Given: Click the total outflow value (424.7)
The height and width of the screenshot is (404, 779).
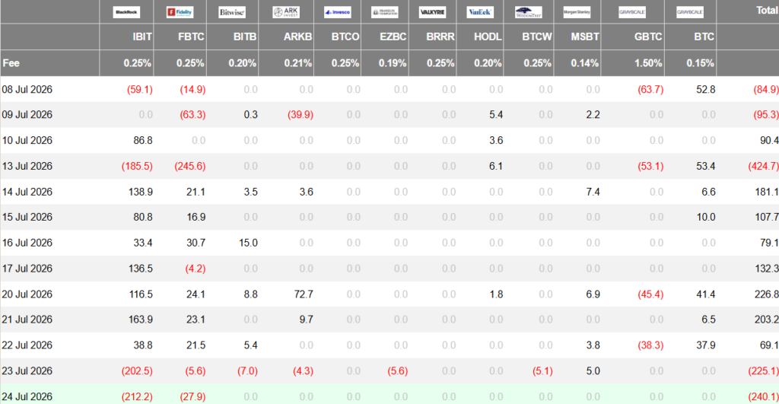Looking at the screenshot, I should tap(764, 166).
